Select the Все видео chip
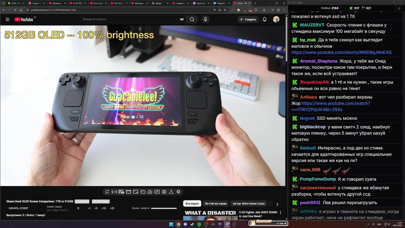 pos(192,204)
